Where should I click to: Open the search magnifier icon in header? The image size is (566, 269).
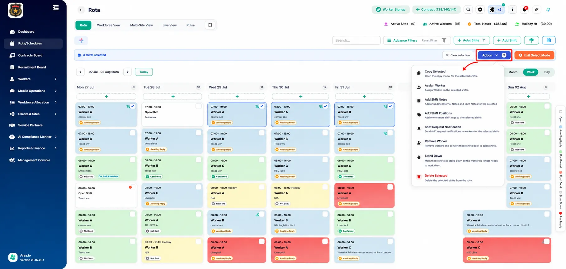point(468,10)
